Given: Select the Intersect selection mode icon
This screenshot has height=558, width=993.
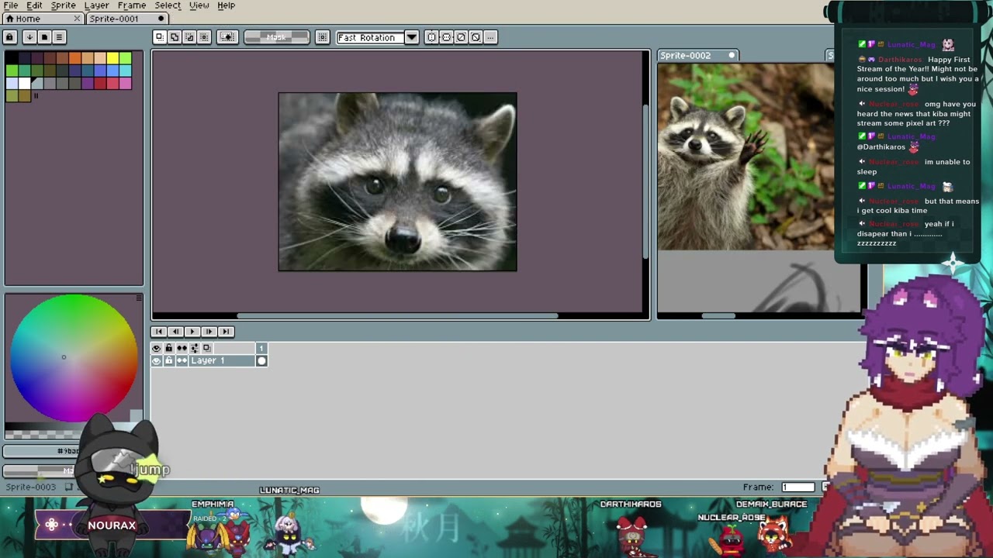Looking at the screenshot, I should pyautogui.click(x=204, y=37).
